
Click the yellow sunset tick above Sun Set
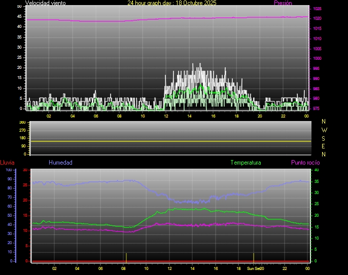(253, 256)
